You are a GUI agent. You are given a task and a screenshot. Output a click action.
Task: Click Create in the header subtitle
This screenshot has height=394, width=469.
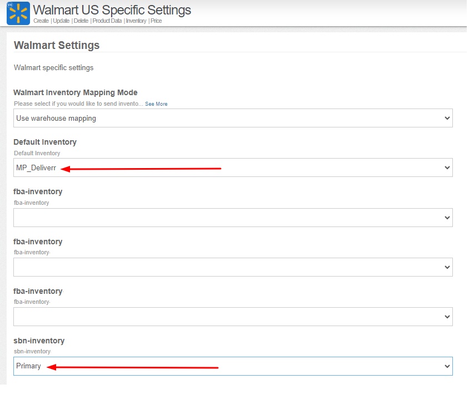coord(41,21)
